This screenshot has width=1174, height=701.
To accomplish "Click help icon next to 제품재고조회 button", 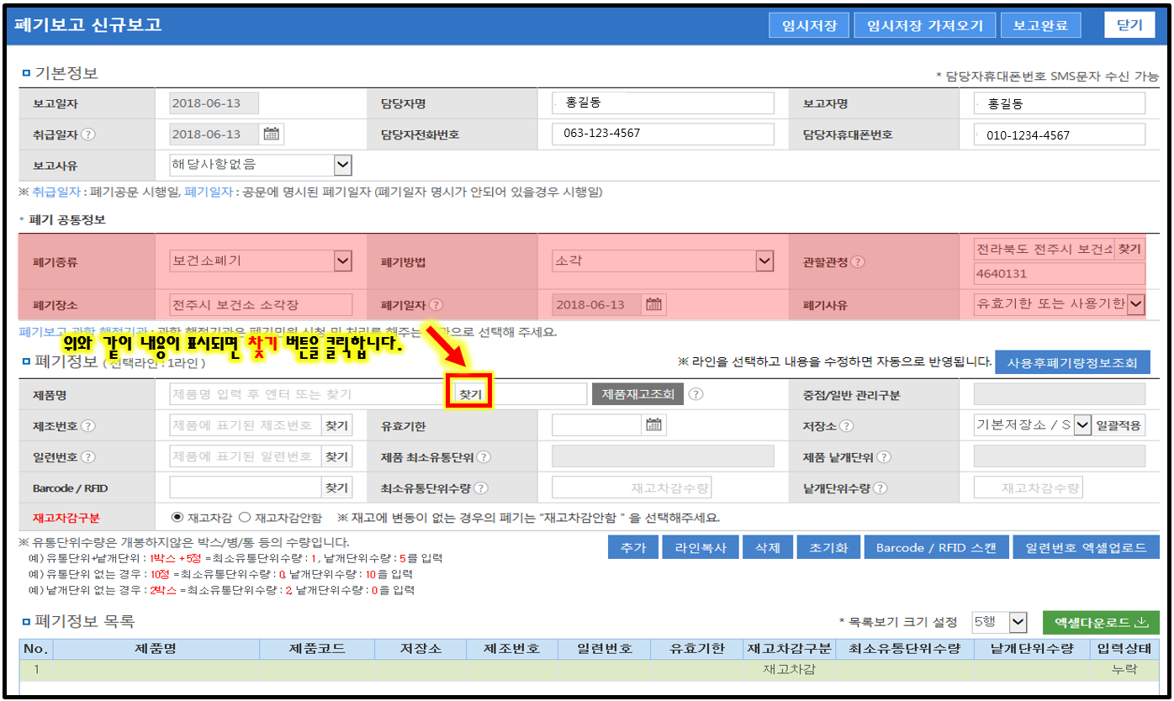I will 696,394.
